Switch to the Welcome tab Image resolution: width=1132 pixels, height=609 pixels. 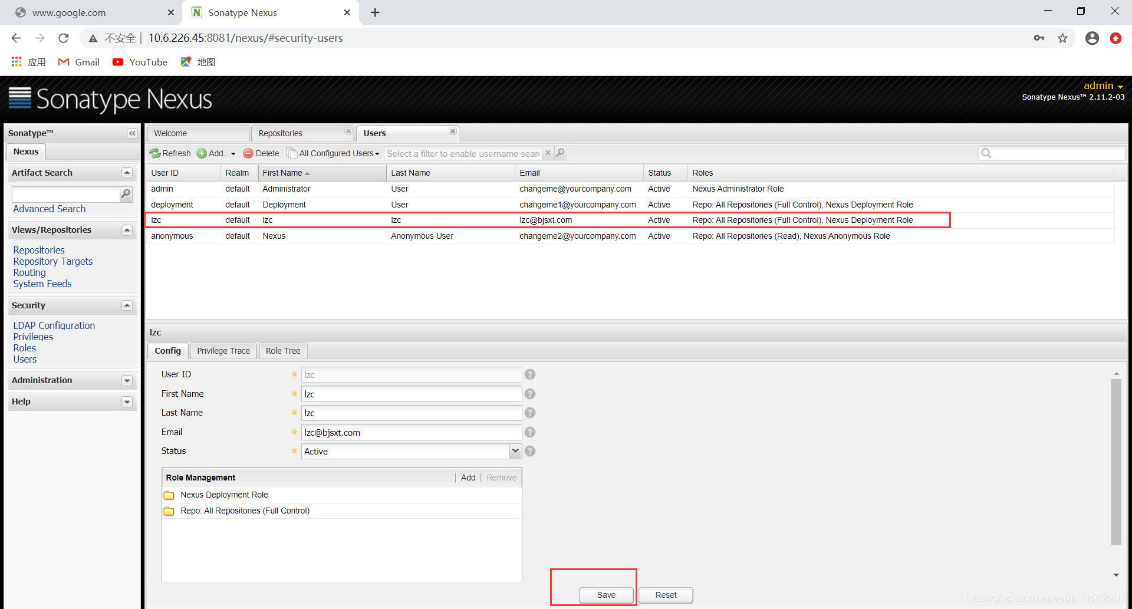(198, 133)
